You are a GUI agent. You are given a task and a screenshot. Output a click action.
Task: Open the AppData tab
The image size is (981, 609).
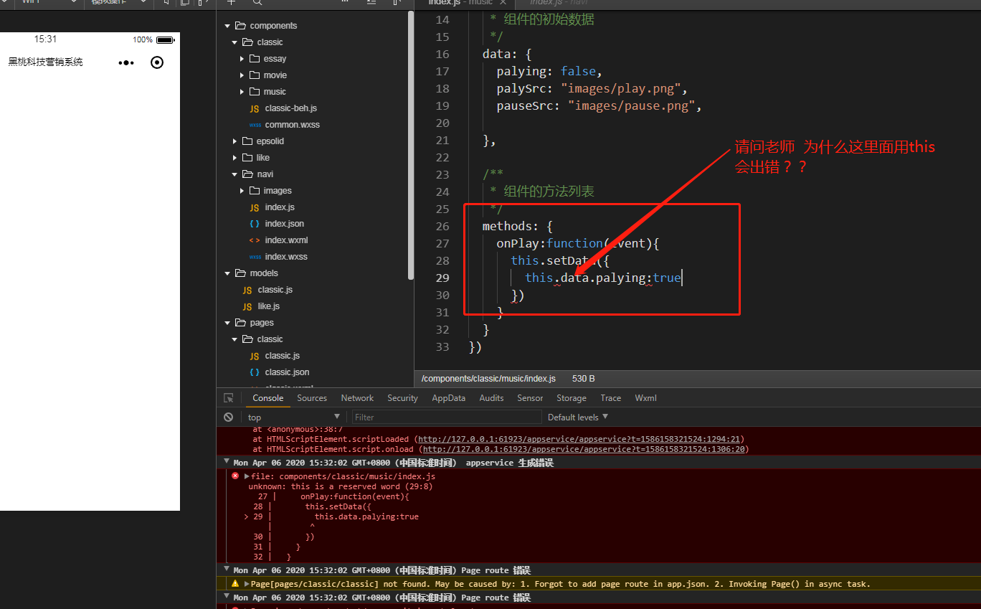coord(448,398)
